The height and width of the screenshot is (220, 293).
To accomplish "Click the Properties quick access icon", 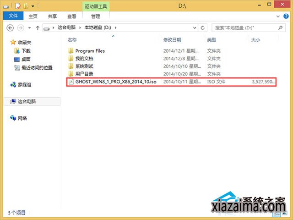I will (x=18, y=6).
